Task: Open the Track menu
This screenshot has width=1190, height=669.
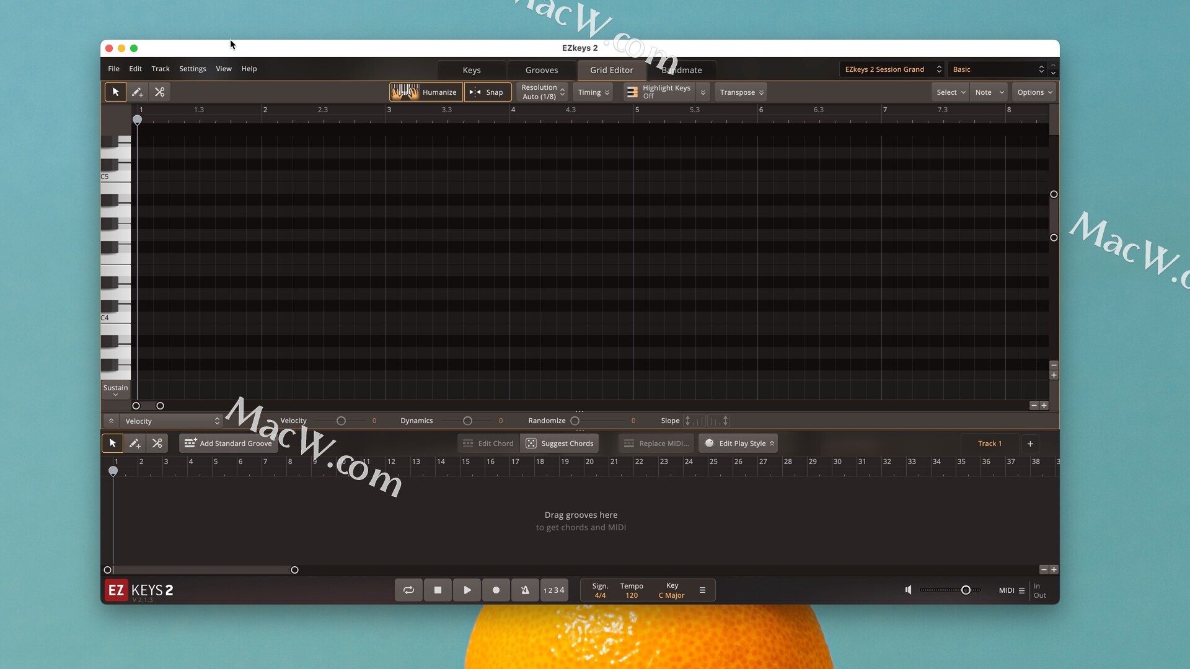Action: [x=161, y=69]
